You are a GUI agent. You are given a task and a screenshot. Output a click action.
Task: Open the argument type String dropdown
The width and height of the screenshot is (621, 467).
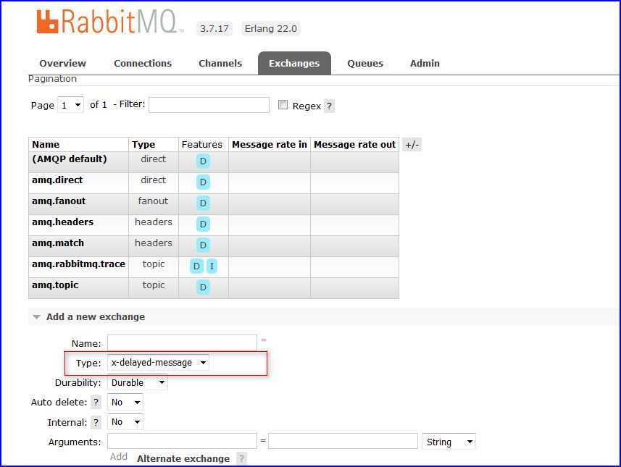pos(449,442)
